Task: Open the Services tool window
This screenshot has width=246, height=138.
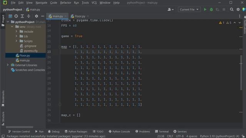Action: [180, 131]
